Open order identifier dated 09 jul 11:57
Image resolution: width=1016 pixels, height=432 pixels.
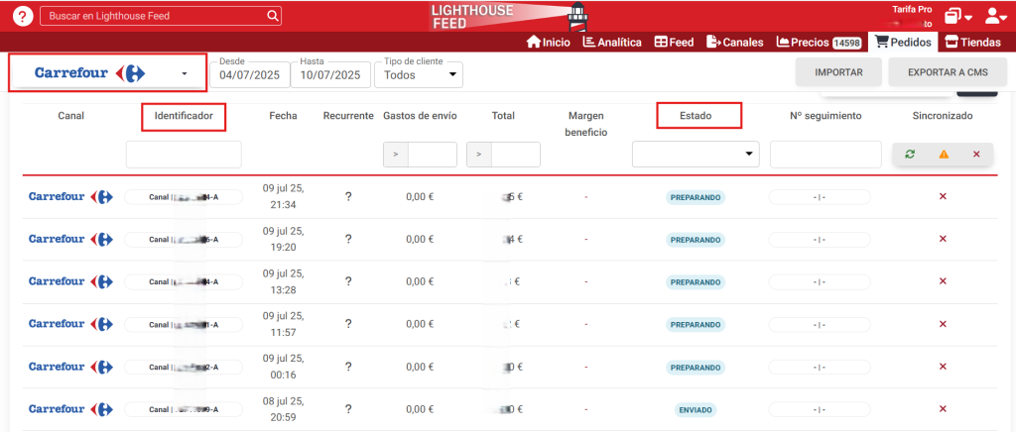pyautogui.click(x=184, y=324)
